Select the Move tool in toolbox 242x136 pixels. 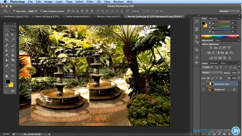tap(13, 30)
